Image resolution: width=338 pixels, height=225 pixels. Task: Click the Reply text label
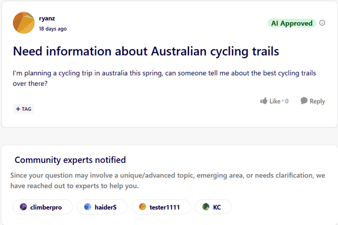[x=317, y=101]
